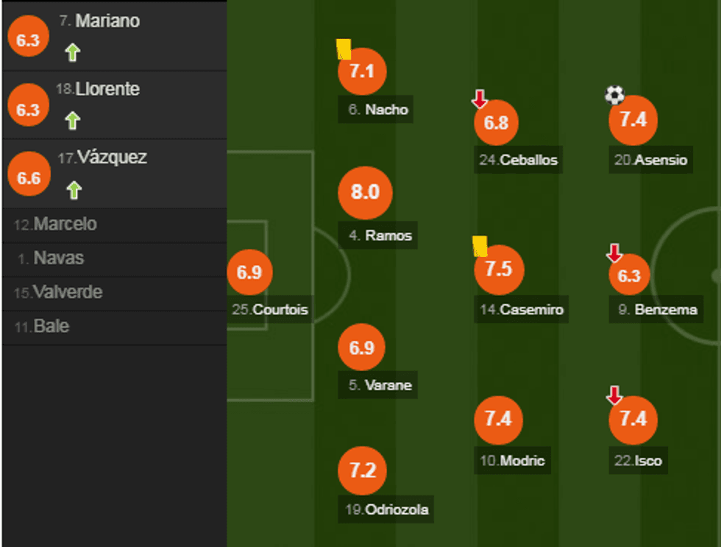Select Marcelo in the bench list
Screen dimensions: 721x547
coord(55,225)
